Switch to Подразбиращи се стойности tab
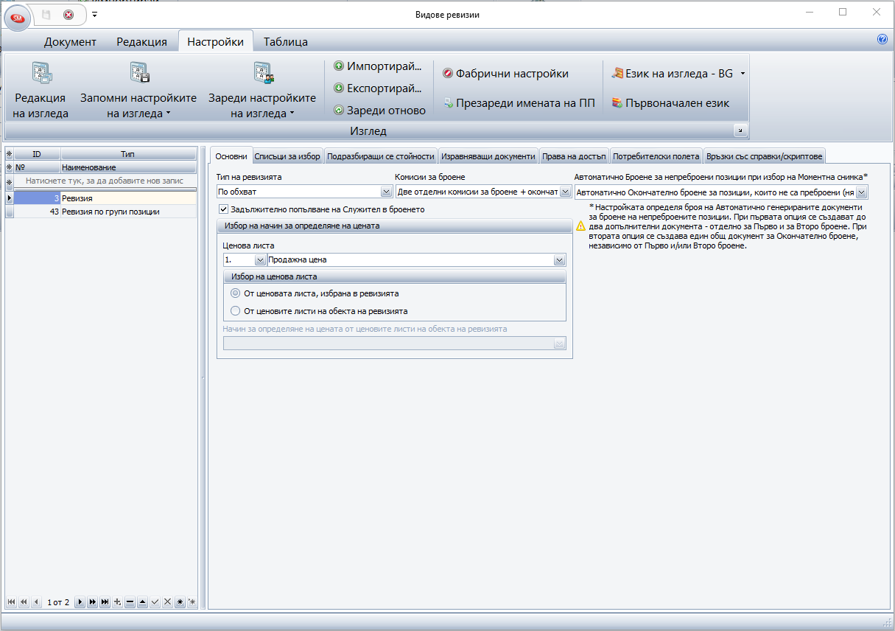This screenshot has height=631, width=895. tap(381, 156)
